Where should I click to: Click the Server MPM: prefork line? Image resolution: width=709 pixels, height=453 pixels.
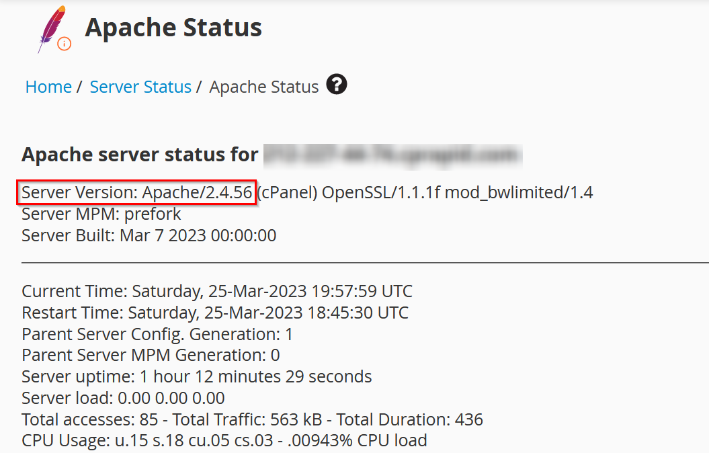[101, 214]
